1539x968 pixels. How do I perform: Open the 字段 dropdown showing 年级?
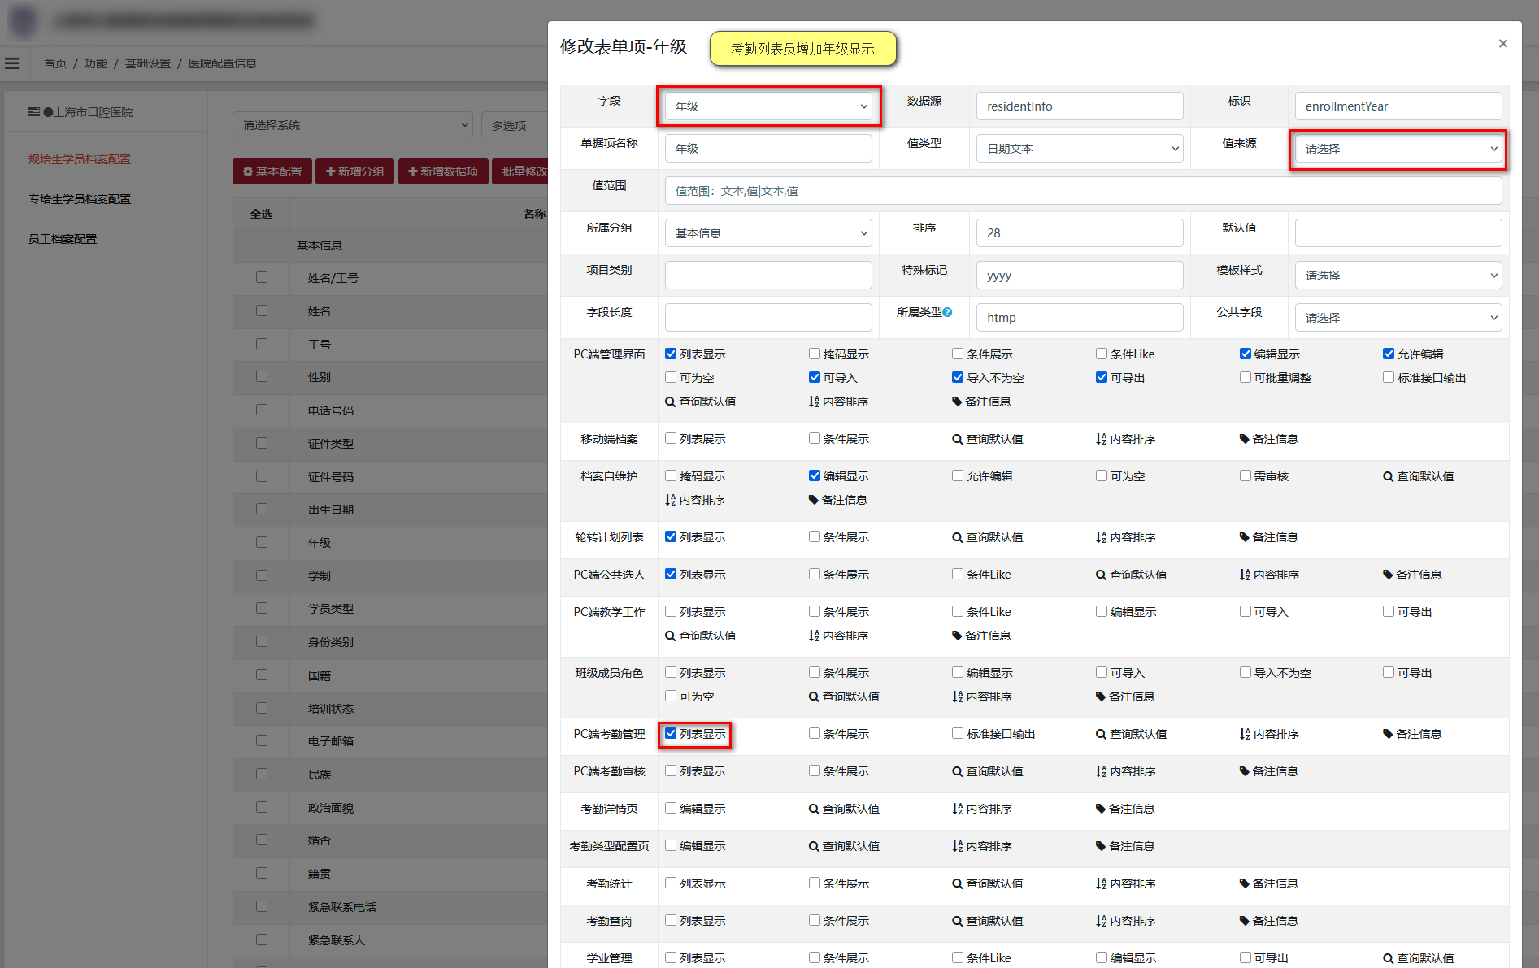point(768,106)
